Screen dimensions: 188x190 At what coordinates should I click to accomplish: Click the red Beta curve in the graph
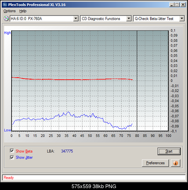point(72,80)
